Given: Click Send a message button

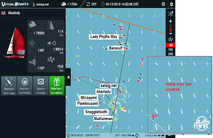Looking at the screenshot, I should pyautogui.click(x=41, y=86).
